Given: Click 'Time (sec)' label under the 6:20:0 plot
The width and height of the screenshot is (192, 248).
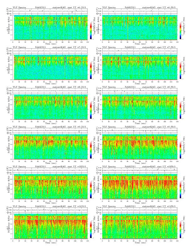Looking at the screenshot, I should pyautogui.click(x=50, y=44).
